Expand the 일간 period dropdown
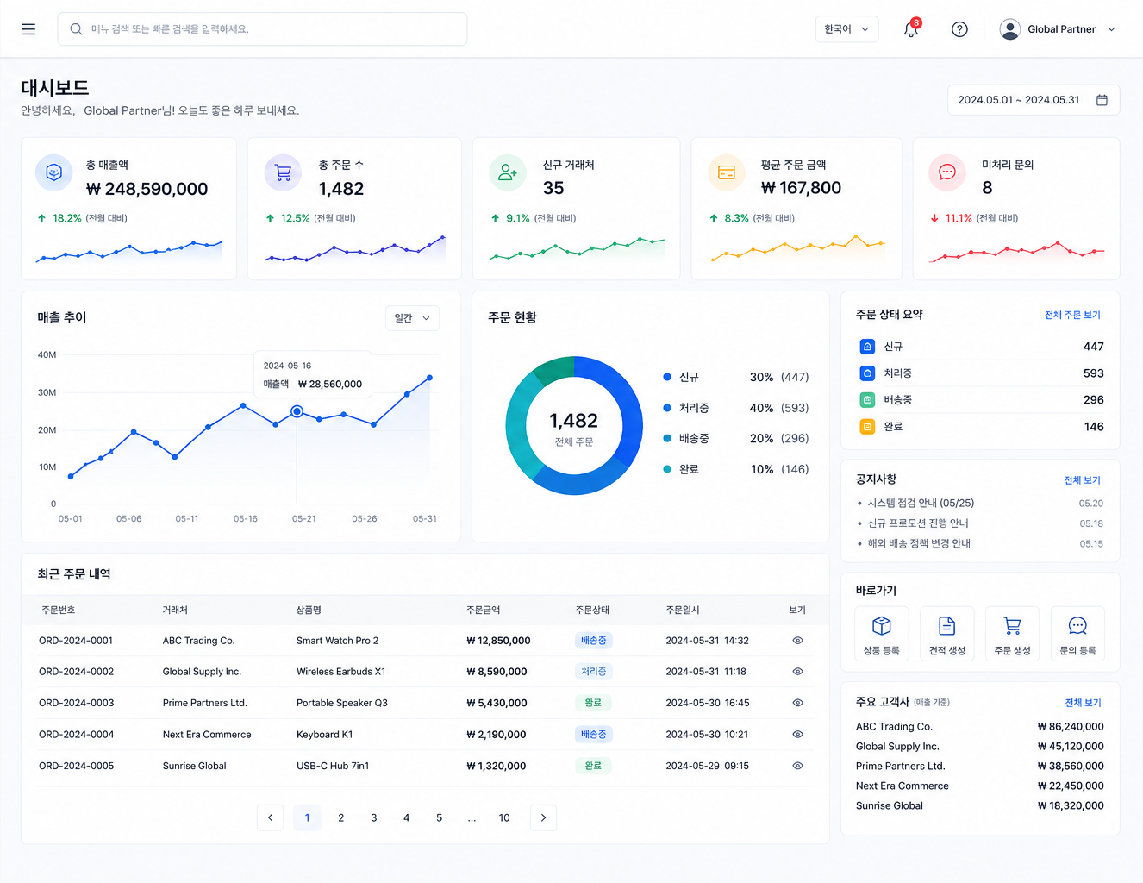Image resolution: width=1143 pixels, height=883 pixels. click(412, 318)
